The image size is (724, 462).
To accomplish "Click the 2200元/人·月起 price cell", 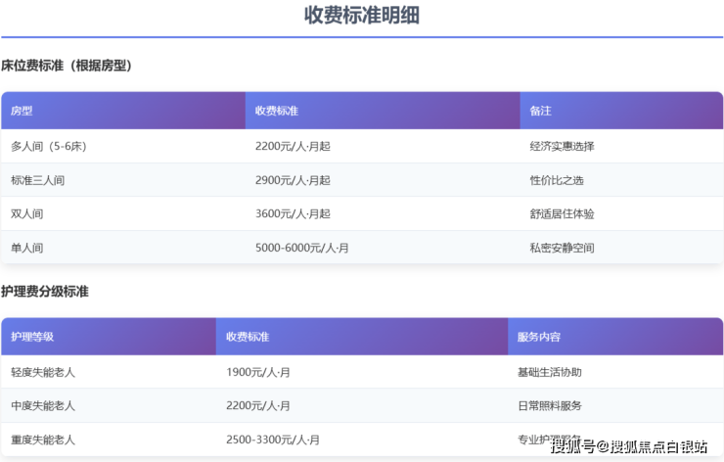I will [293, 146].
